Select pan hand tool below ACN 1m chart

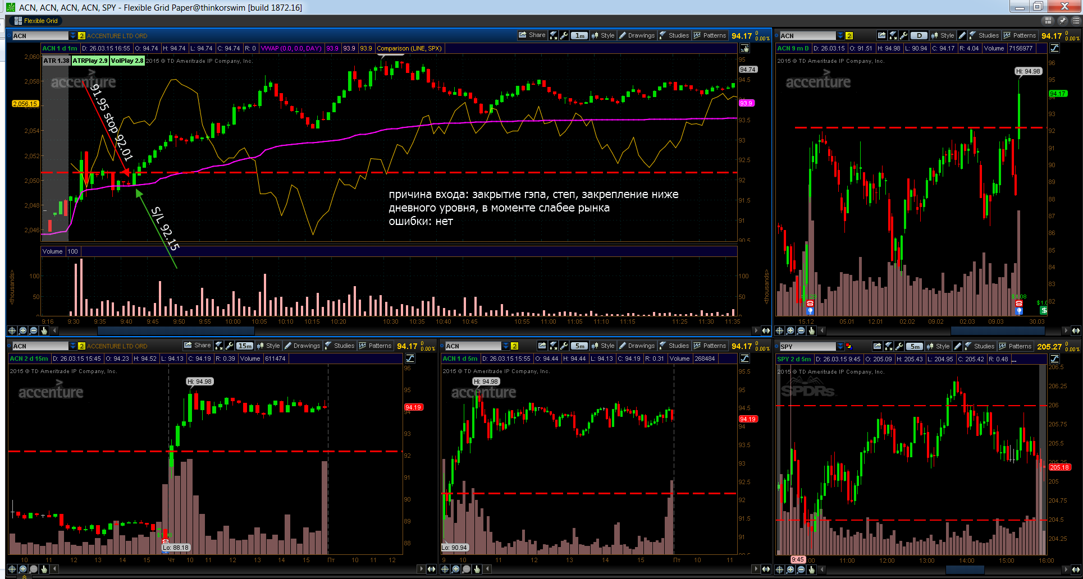[x=44, y=330]
